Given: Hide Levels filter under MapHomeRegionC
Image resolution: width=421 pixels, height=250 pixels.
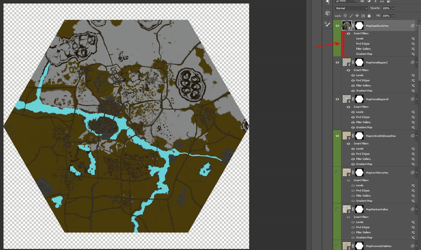Looking at the screenshot, I should coord(353,75).
